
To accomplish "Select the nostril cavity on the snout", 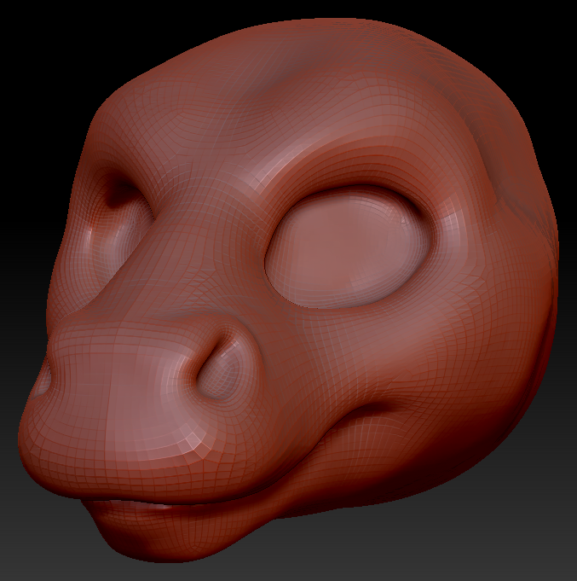I will point(220,370).
